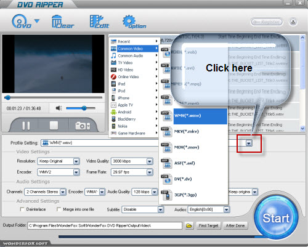
Task: Click the MKV film icon
Action: (166, 132)
